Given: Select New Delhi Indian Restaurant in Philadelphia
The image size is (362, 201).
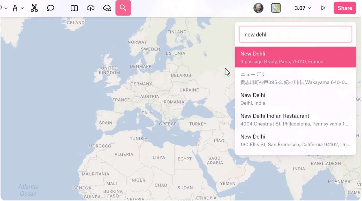Looking at the screenshot, I should [x=295, y=120].
